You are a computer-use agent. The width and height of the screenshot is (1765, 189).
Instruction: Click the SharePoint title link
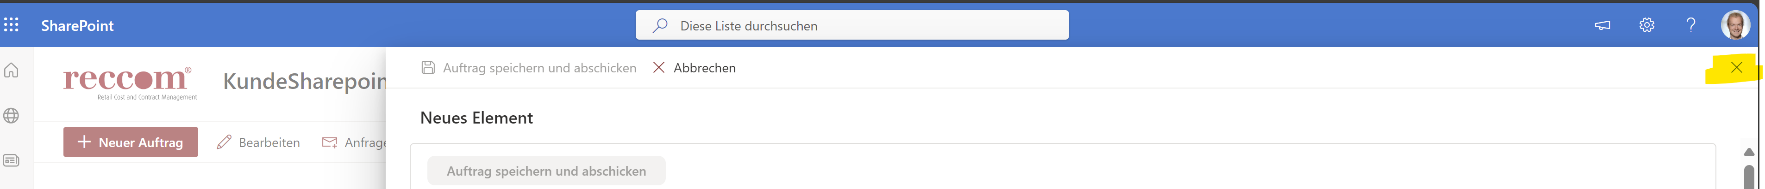[77, 26]
